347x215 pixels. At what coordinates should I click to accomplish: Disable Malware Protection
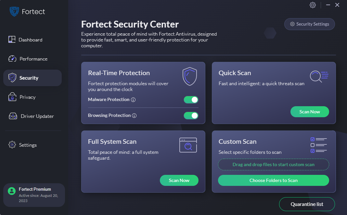(191, 100)
